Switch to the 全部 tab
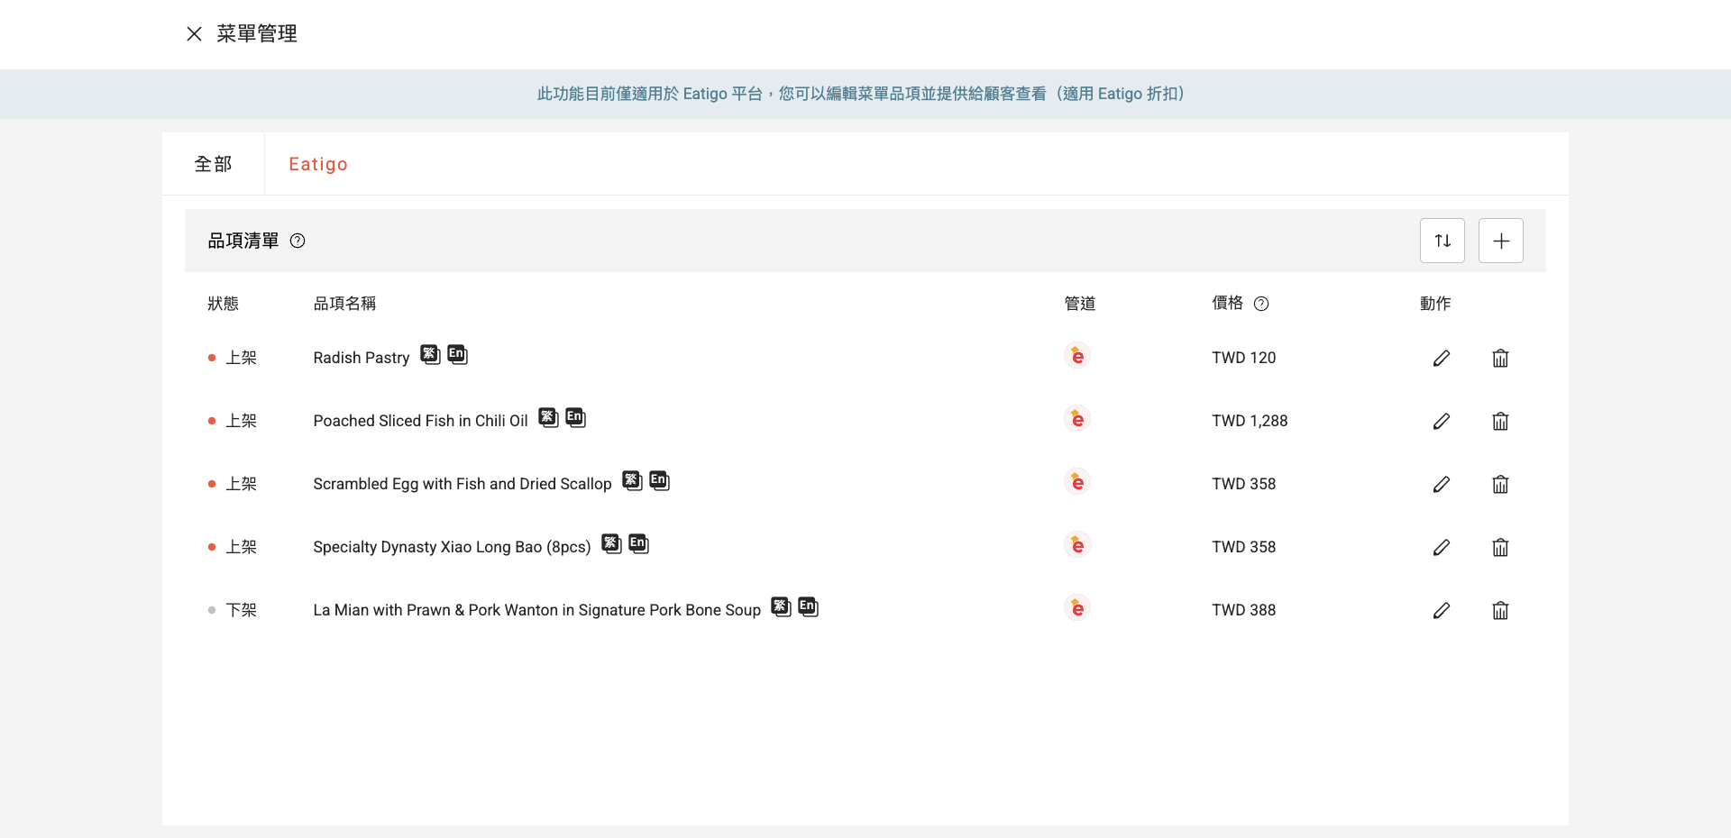This screenshot has height=838, width=1731. tap(213, 164)
